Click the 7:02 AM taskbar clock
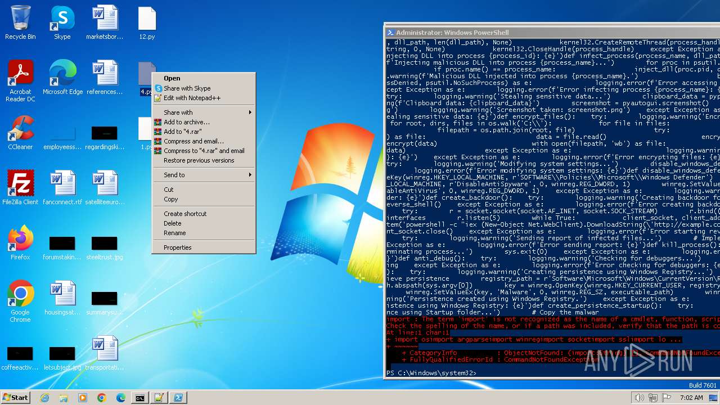720x405 pixels. pyautogui.click(x=691, y=398)
